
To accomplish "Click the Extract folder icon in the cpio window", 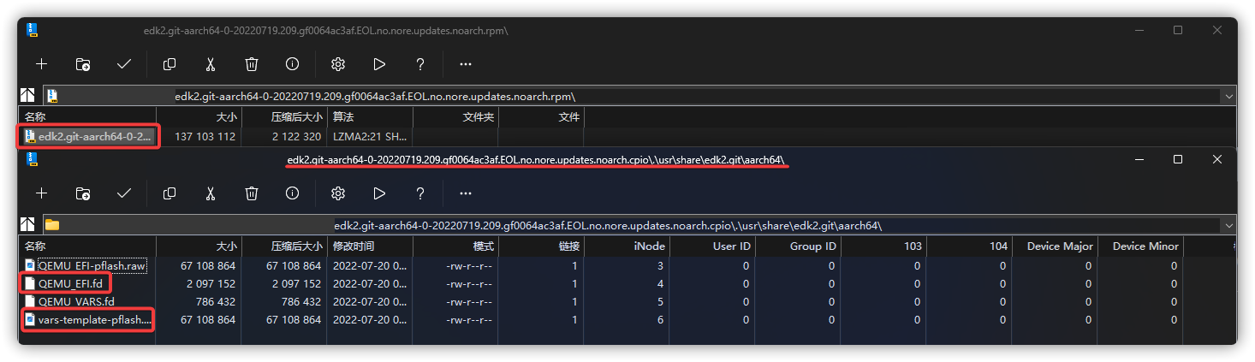I will pos(83,193).
